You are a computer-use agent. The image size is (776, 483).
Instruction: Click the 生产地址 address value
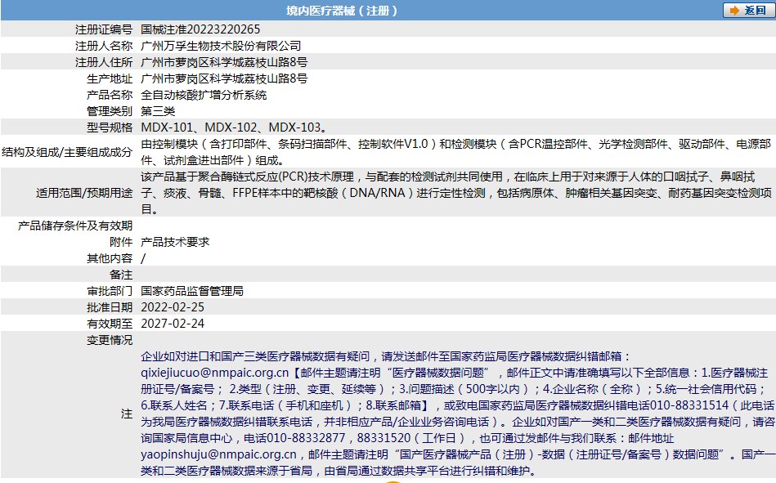tap(224, 78)
